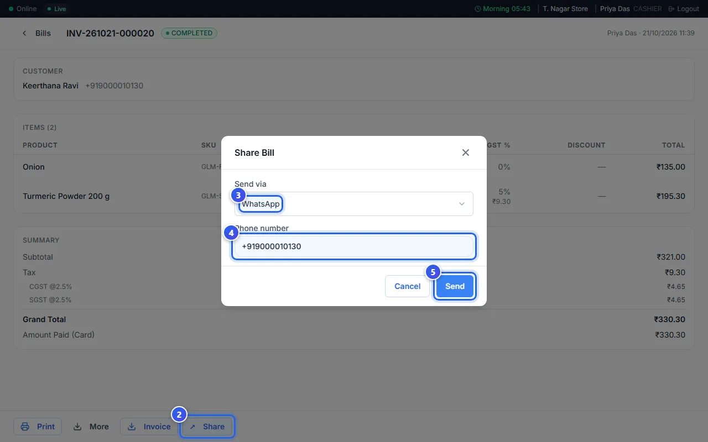
Task: Click the arrow icon on Share button
Action: tap(192, 427)
